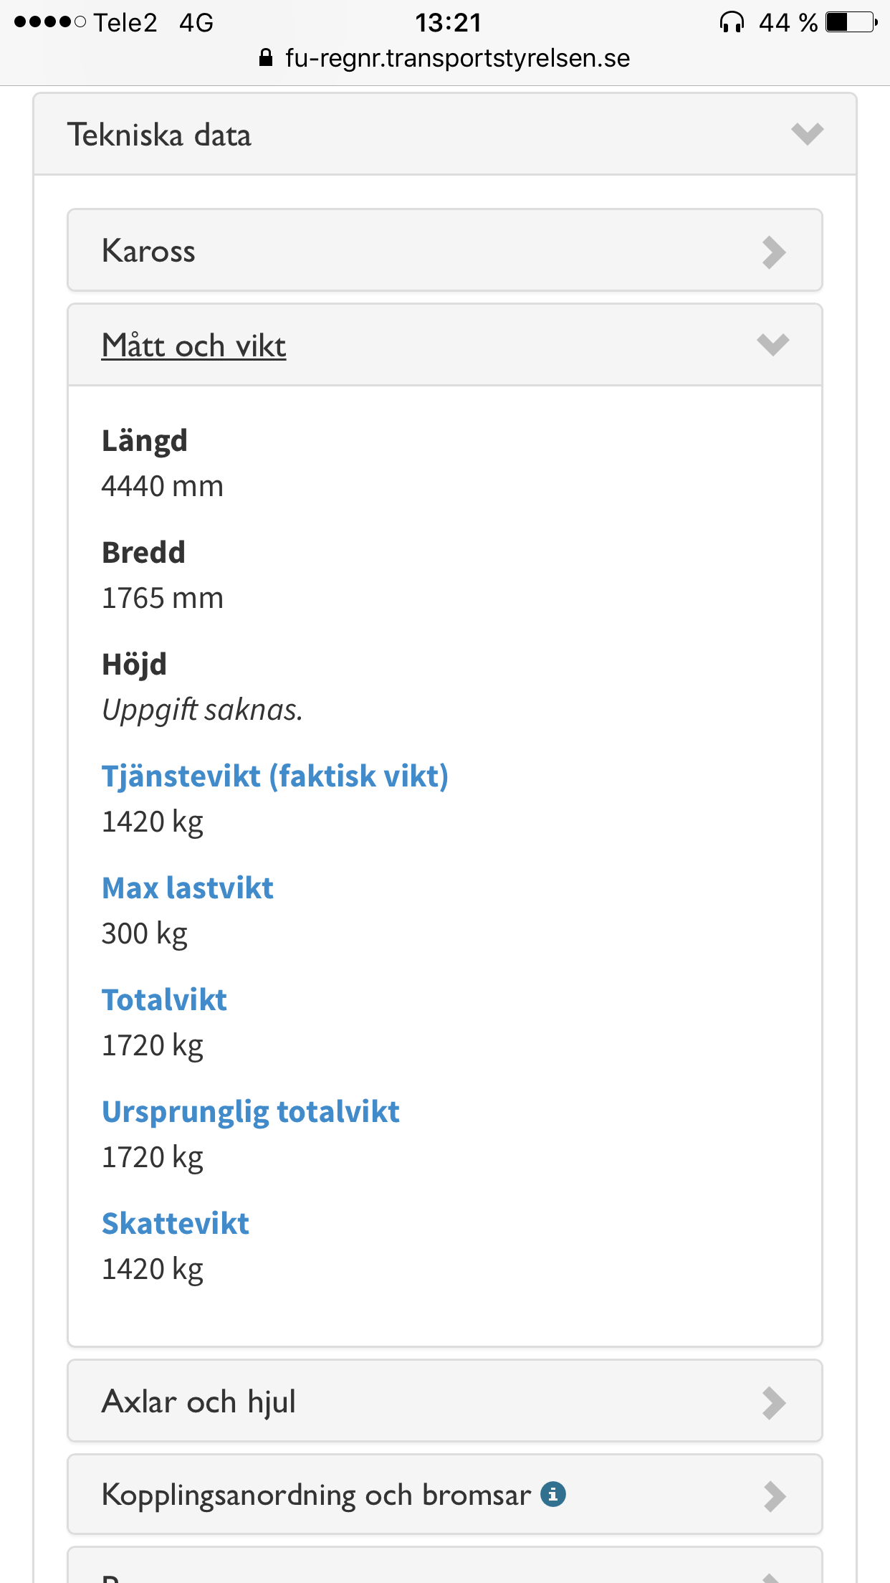Click the Skattevikt link

(x=176, y=1224)
